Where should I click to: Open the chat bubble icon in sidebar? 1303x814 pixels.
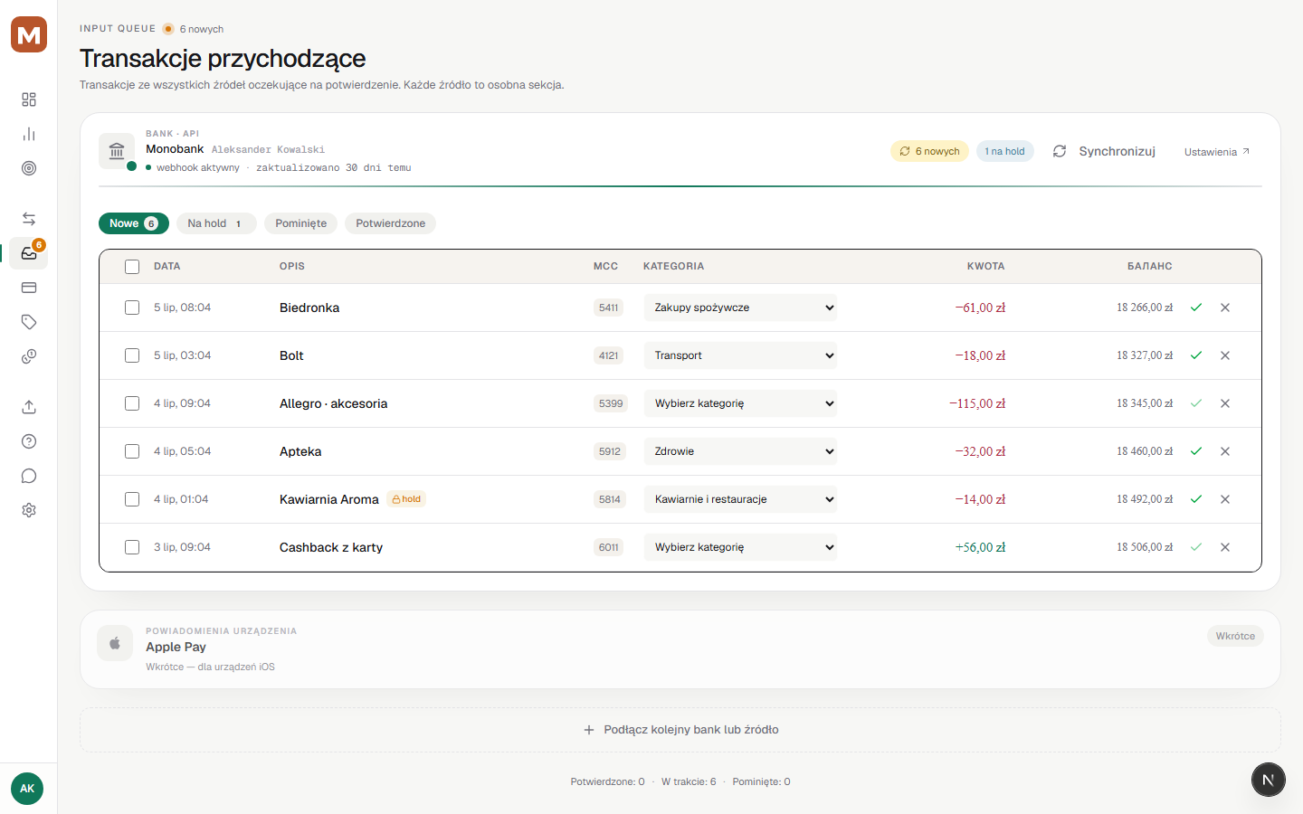point(29,476)
